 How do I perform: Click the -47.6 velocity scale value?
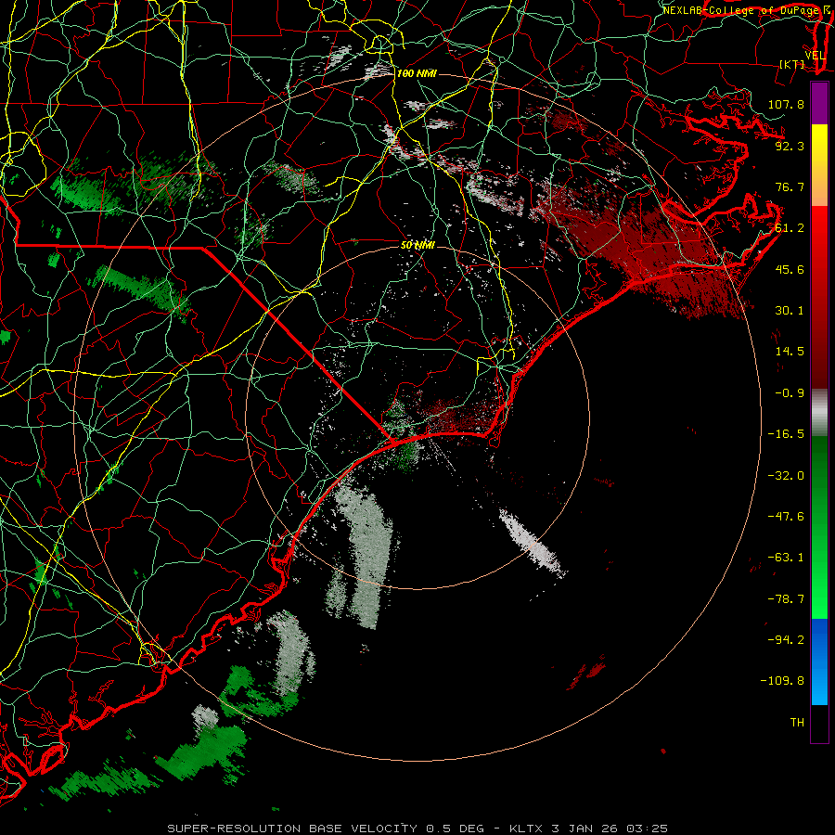tap(786, 517)
